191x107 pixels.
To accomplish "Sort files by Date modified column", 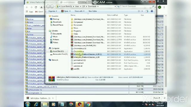I will click(112, 15).
